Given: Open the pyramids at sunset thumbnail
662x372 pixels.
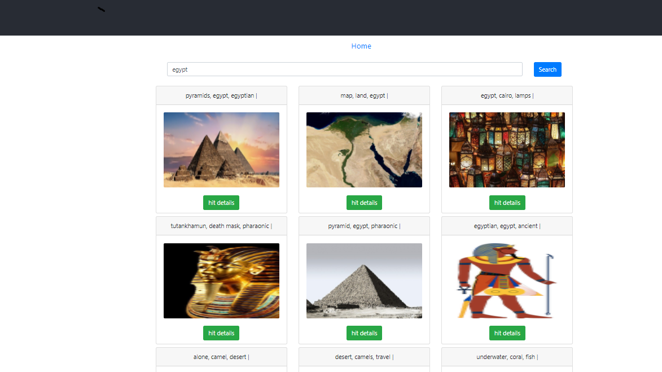Looking at the screenshot, I should [x=221, y=150].
